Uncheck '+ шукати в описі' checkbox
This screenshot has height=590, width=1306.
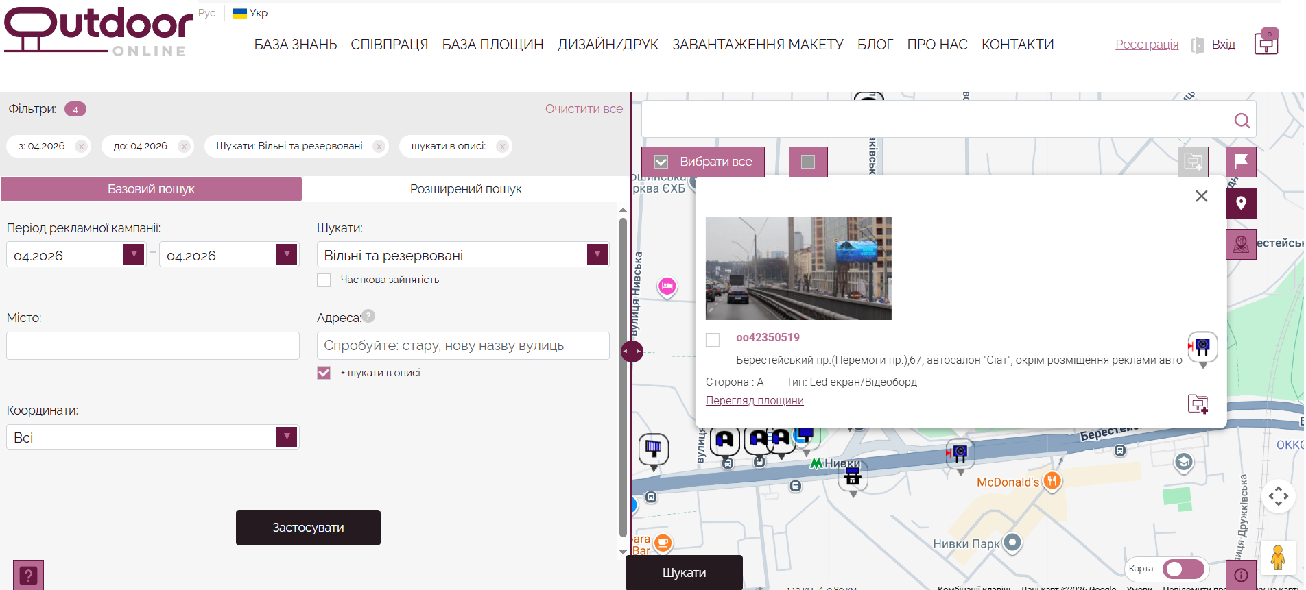(x=324, y=373)
